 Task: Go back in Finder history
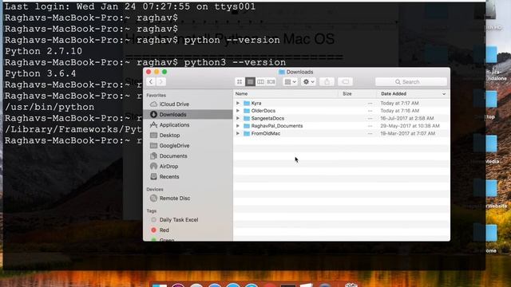coord(151,81)
